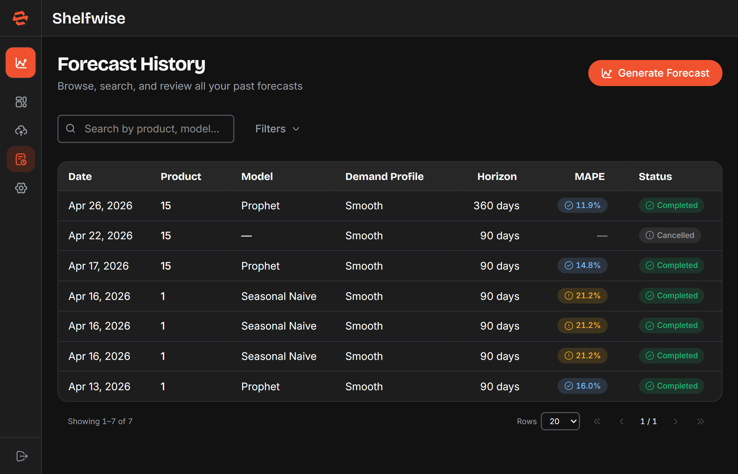Click the Forecast History heading
Image resolution: width=738 pixels, height=474 pixels.
point(131,64)
